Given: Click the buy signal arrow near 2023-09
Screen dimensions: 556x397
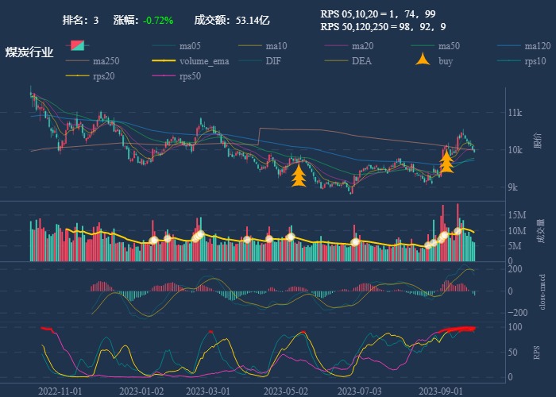Looking at the screenshot, I should (446, 161).
